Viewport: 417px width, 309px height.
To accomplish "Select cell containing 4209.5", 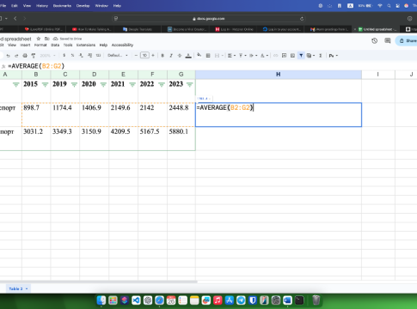I will (x=123, y=138).
